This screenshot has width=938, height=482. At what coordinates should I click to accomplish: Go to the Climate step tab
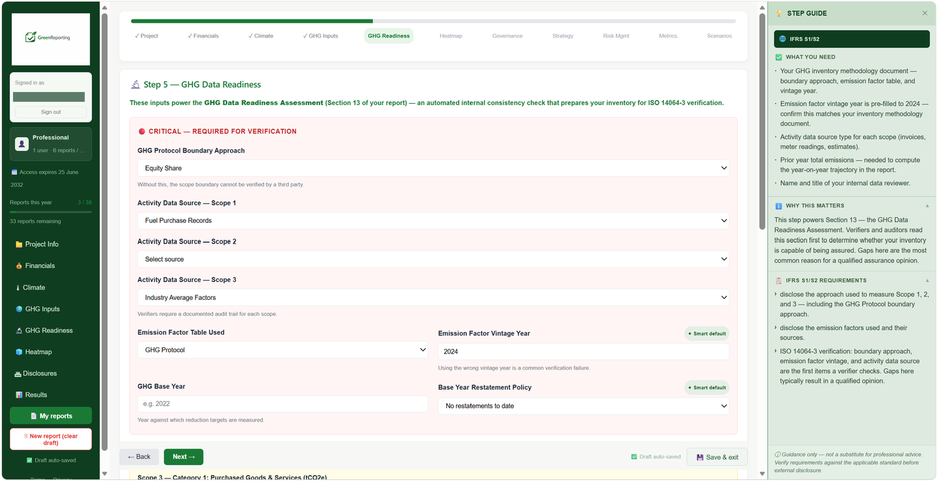pos(261,36)
